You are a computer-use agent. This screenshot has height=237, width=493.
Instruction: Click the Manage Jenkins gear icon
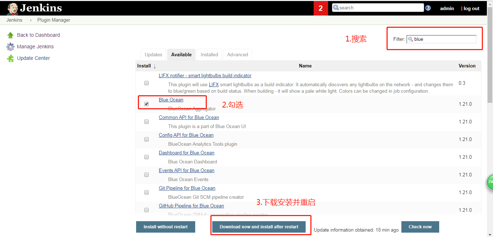(x=10, y=47)
